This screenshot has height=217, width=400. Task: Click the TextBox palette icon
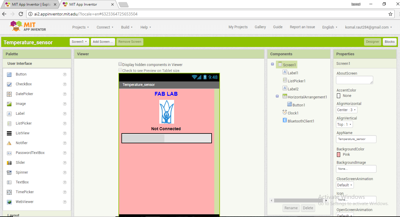9,182
